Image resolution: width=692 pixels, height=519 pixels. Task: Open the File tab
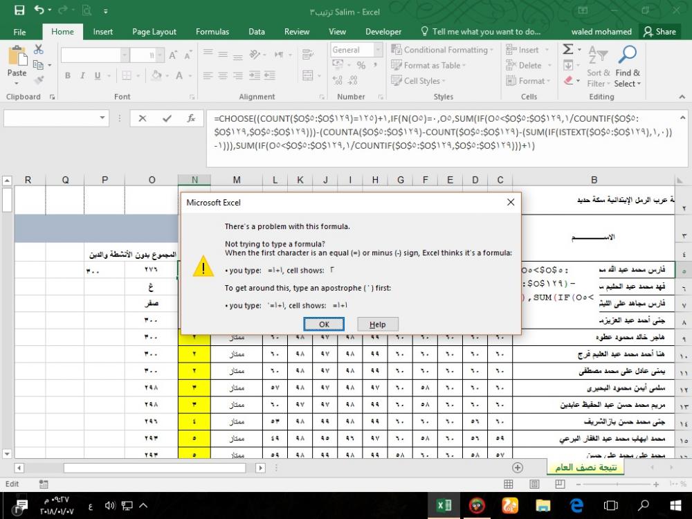click(x=19, y=32)
